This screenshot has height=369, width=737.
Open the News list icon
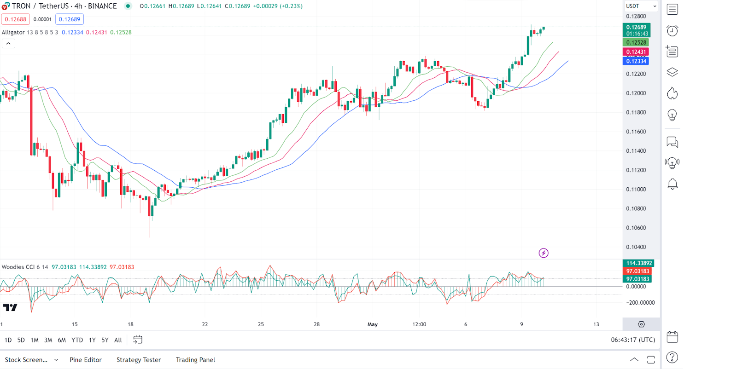(x=672, y=51)
